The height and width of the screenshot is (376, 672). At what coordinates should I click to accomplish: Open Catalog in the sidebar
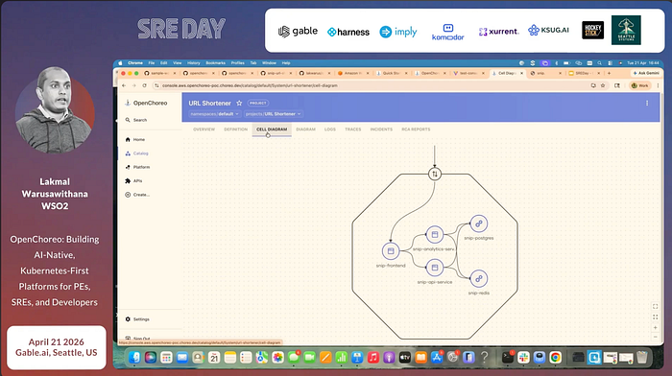(x=137, y=153)
